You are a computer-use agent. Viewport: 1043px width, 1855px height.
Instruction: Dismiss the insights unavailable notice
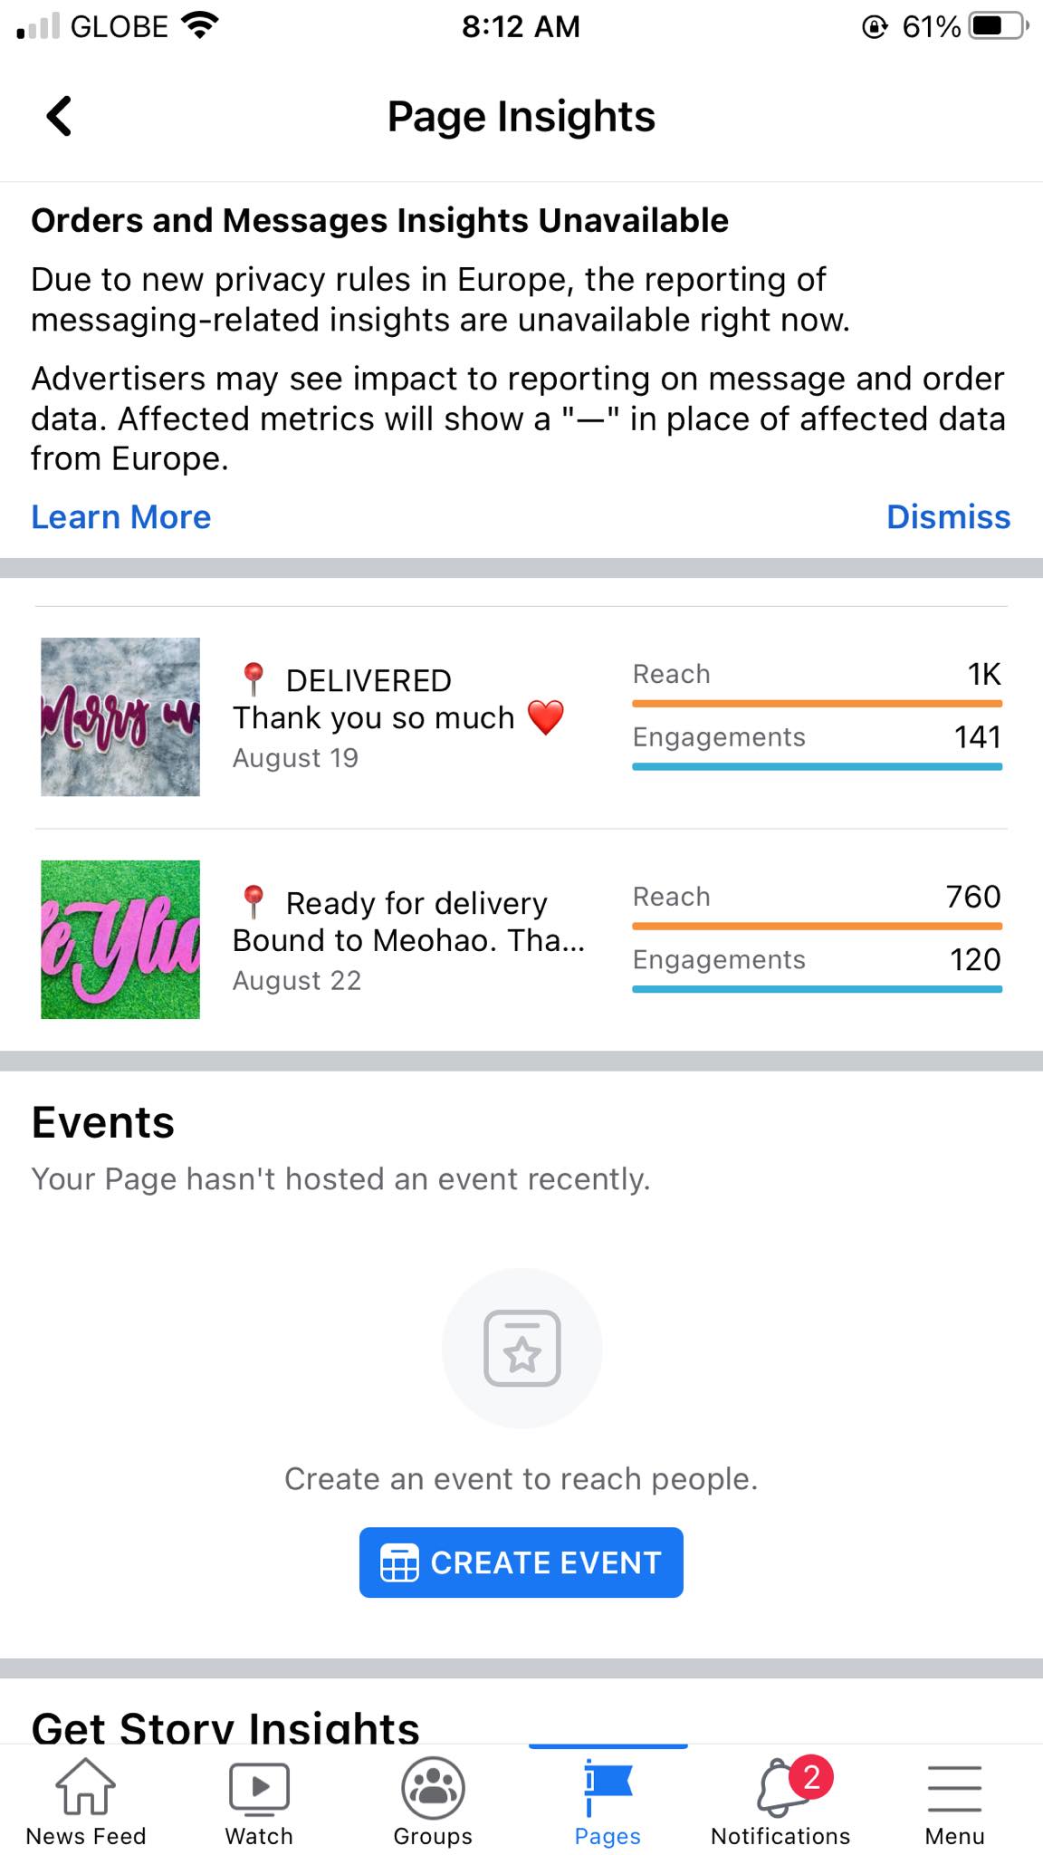[x=948, y=516]
